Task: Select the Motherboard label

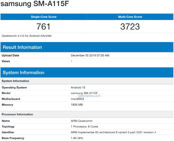Action: [x=11, y=99]
